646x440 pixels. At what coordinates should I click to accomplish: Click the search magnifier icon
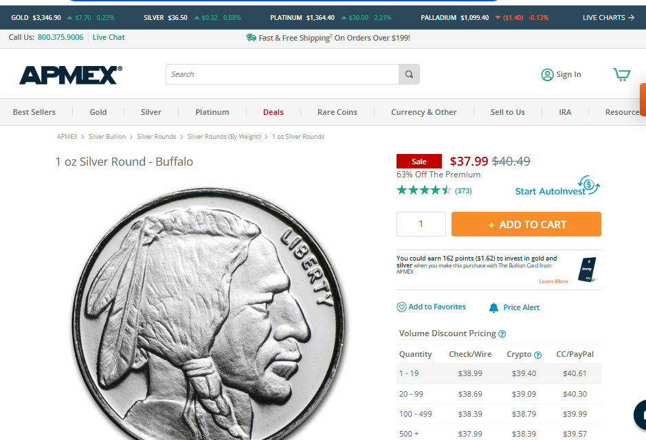tap(409, 74)
